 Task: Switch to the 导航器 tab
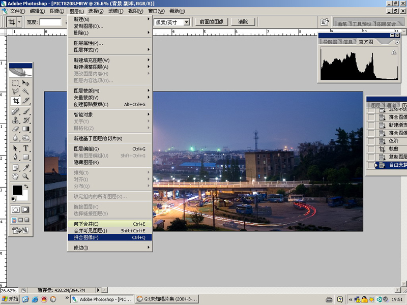[330, 42]
